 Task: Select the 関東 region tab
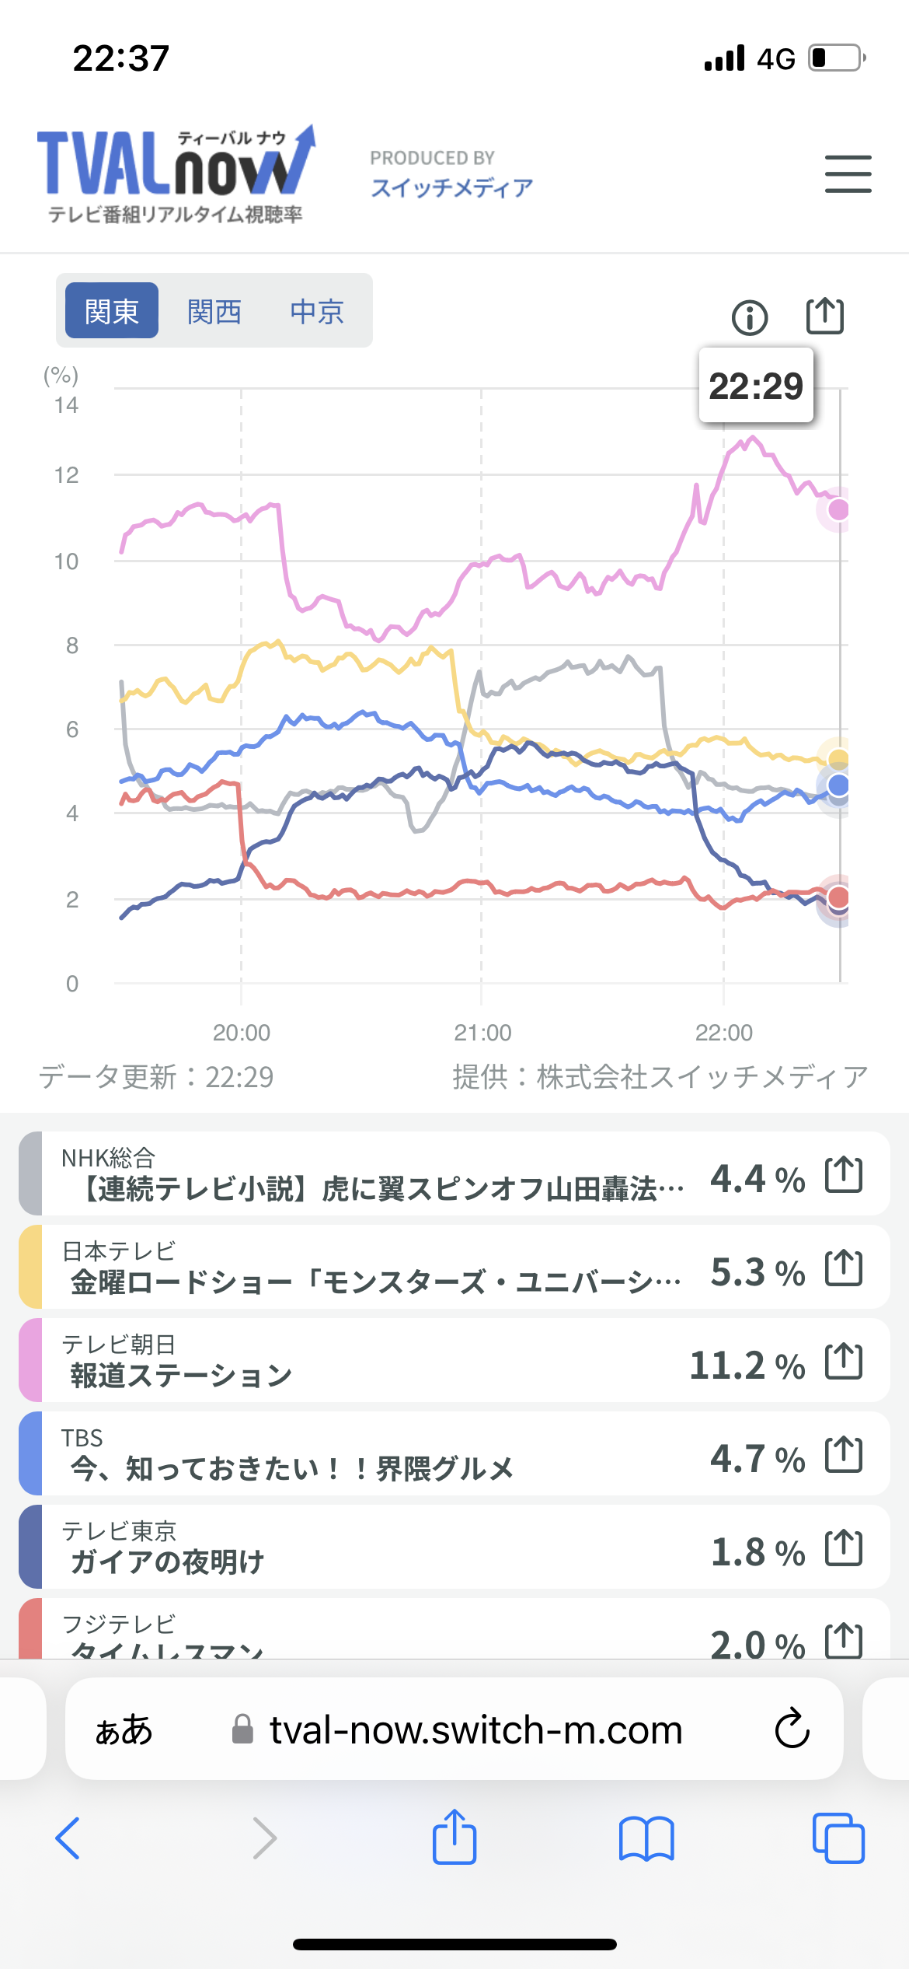pos(112,311)
